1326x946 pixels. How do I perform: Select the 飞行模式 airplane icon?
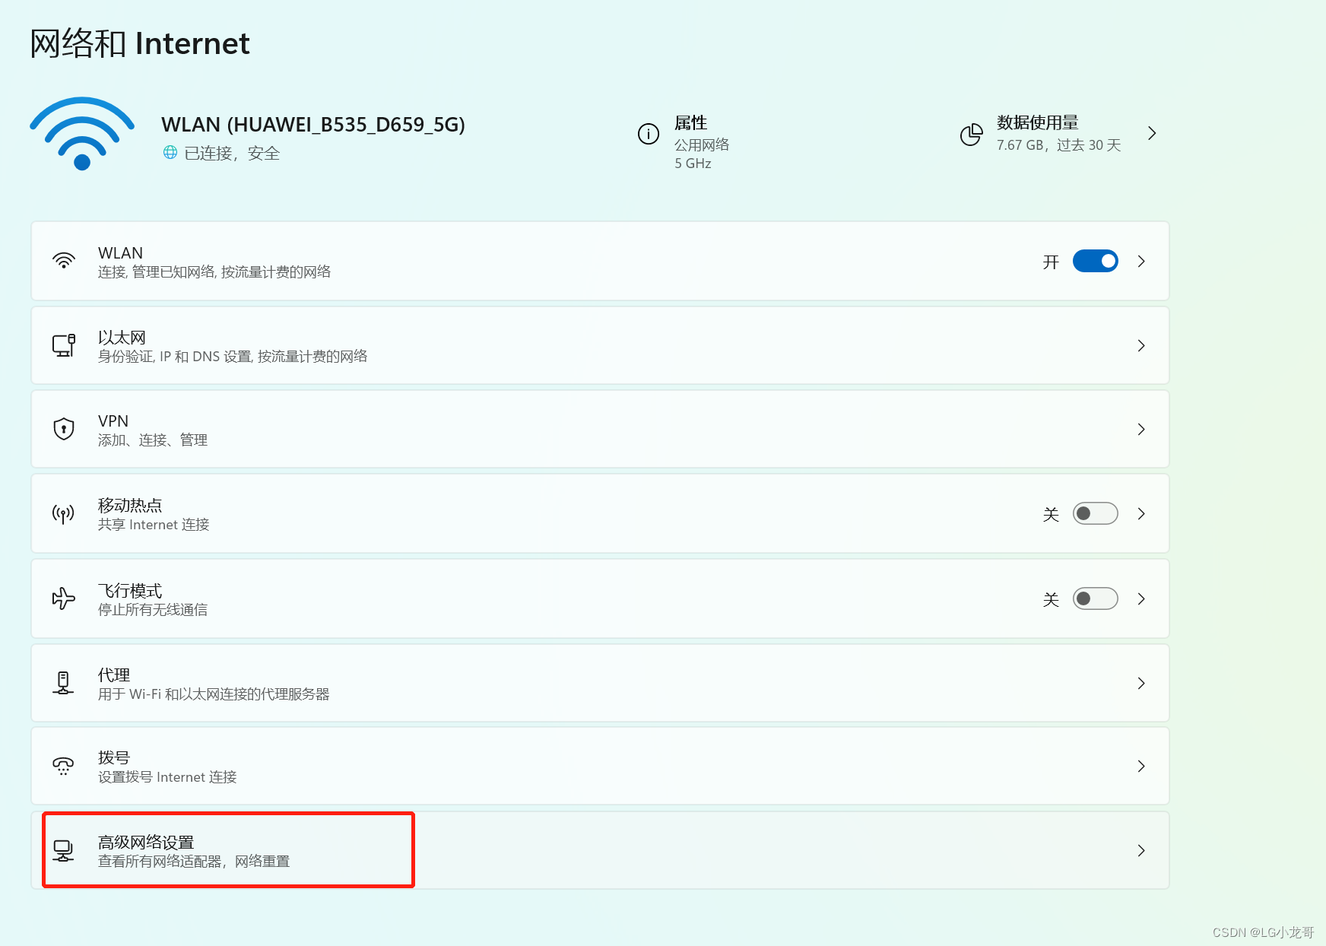[x=63, y=598]
